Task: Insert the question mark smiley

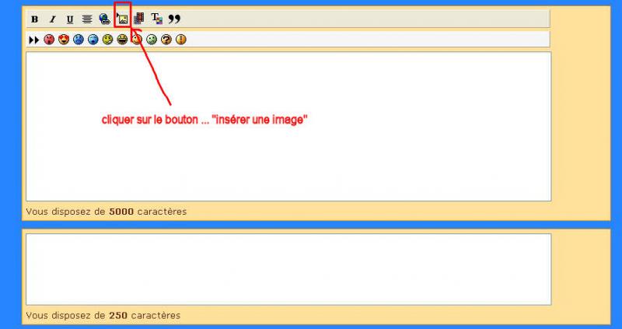Action: pyautogui.click(x=166, y=40)
